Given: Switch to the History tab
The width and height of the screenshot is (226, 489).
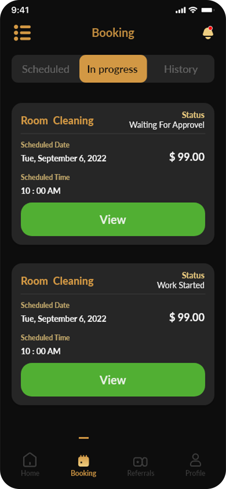Looking at the screenshot, I should (x=181, y=69).
